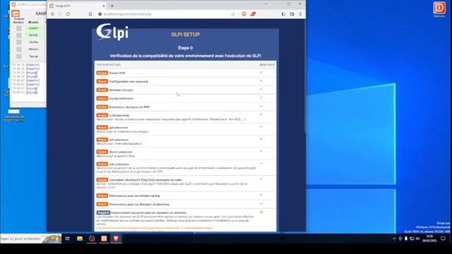The height and width of the screenshot is (254, 452).
Task: Click the 'gd extension' test label
Action: point(118,128)
